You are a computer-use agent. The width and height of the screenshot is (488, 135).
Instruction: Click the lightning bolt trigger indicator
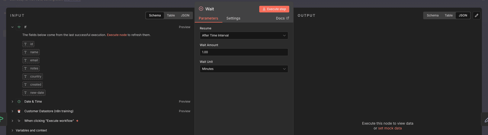pyautogui.click(x=77, y=121)
